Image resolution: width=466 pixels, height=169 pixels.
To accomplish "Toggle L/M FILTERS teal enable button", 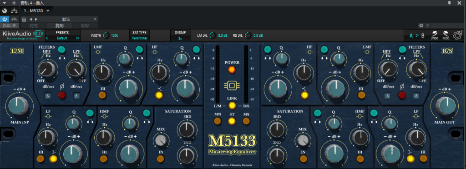I will (62, 49).
